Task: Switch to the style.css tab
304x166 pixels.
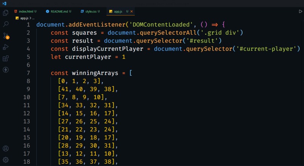Action: [x=90, y=11]
